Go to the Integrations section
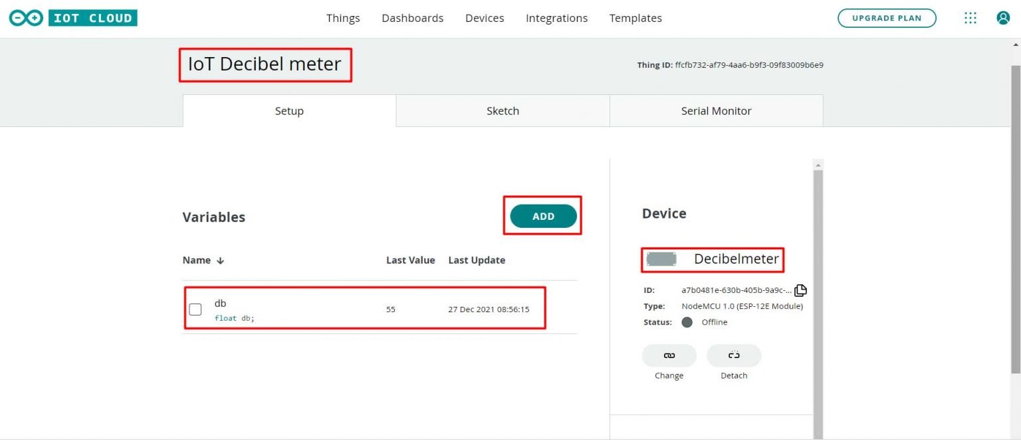The width and height of the screenshot is (1021, 445). point(557,18)
